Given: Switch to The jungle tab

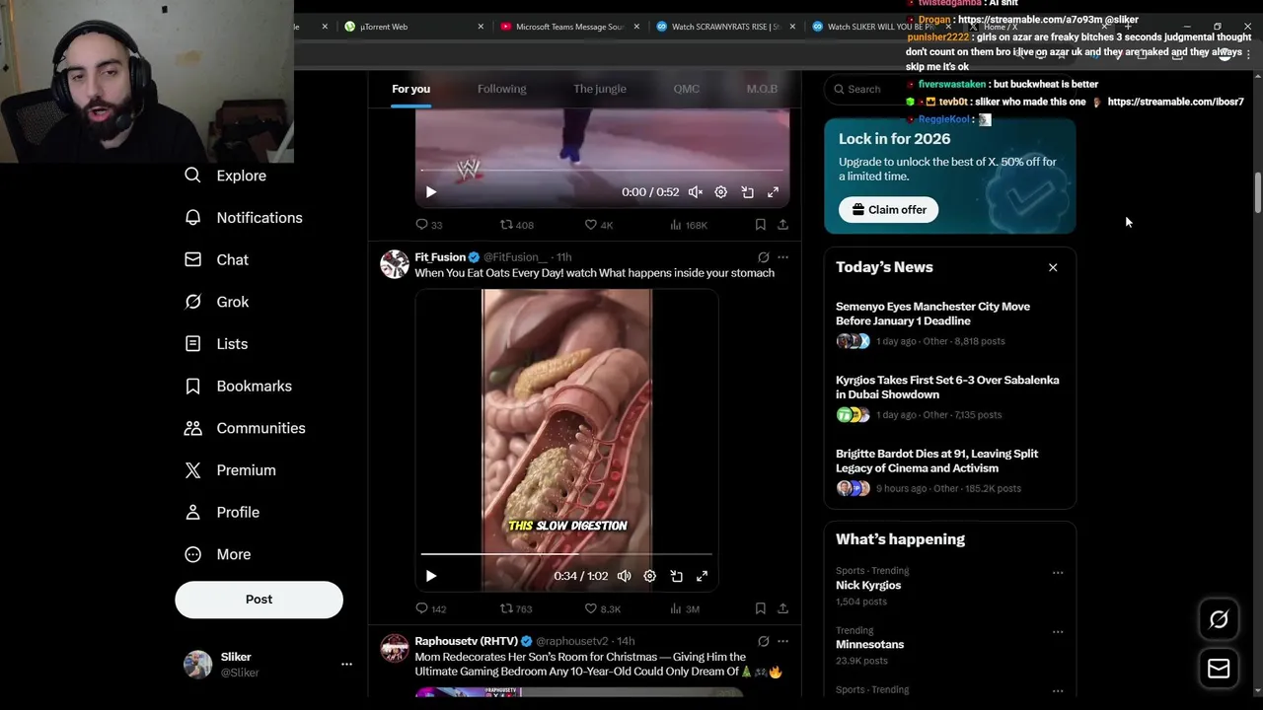Looking at the screenshot, I should pos(600,89).
